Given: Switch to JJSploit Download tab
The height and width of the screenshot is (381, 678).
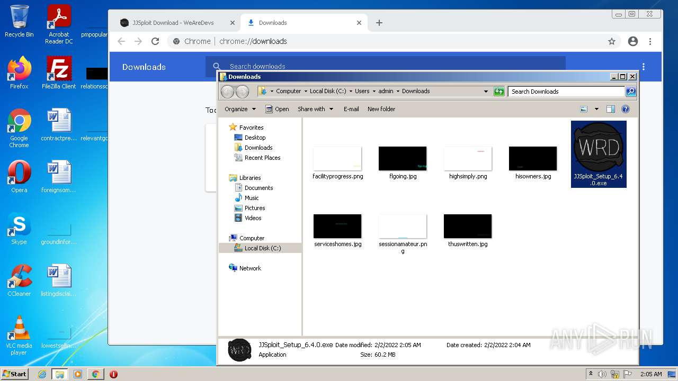Looking at the screenshot, I should coord(177,23).
